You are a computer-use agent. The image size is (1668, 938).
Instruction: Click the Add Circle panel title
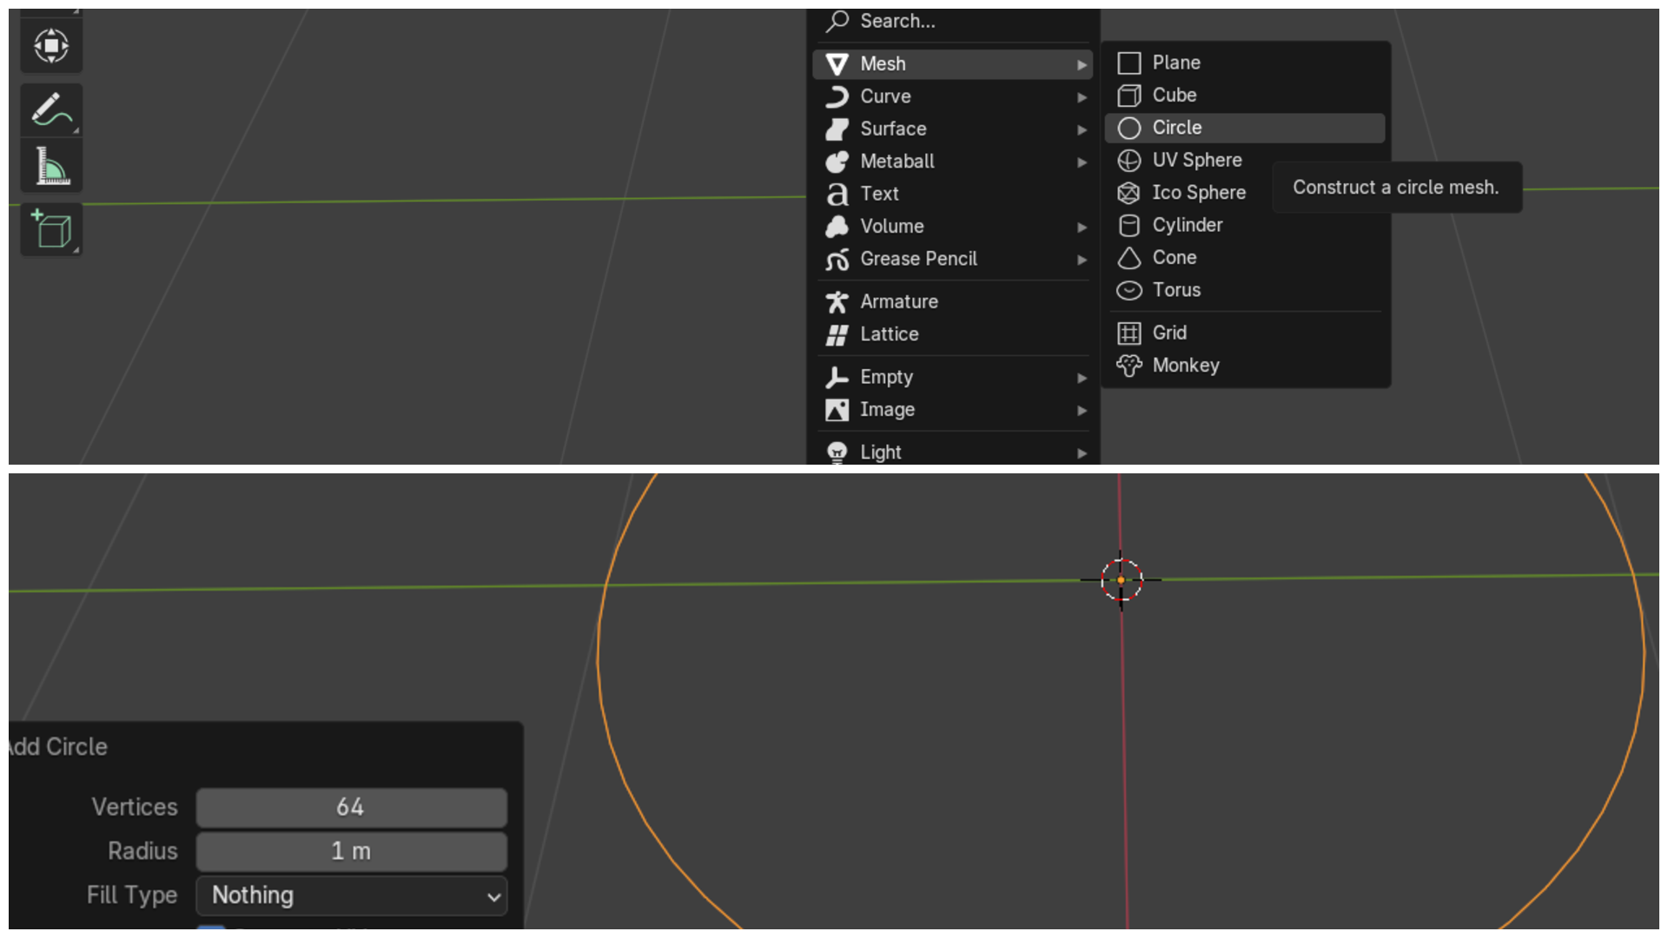coord(57,747)
